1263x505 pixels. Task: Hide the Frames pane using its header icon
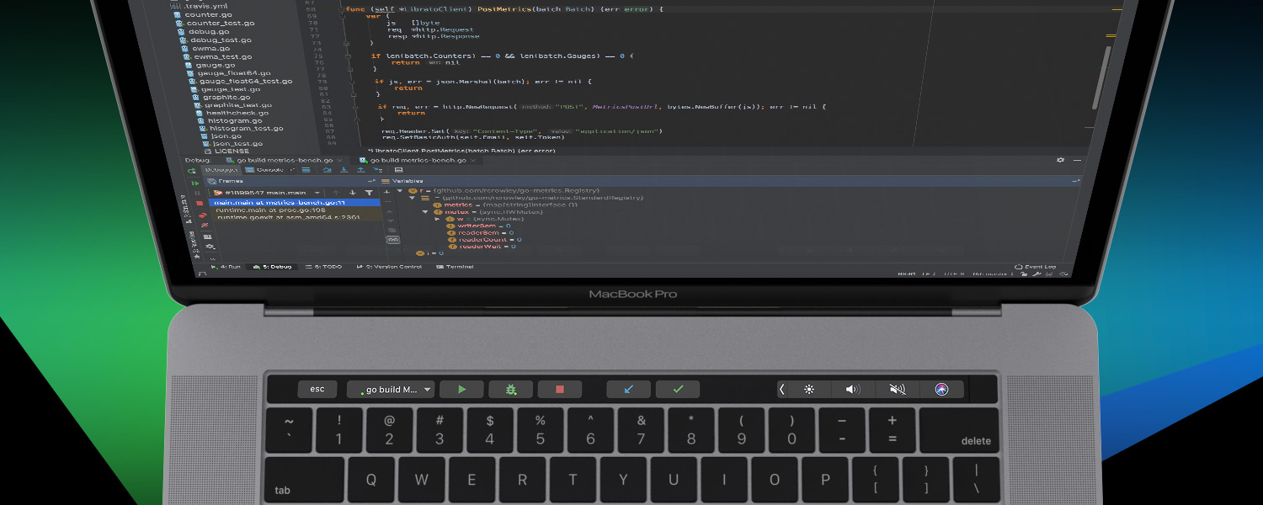click(371, 181)
